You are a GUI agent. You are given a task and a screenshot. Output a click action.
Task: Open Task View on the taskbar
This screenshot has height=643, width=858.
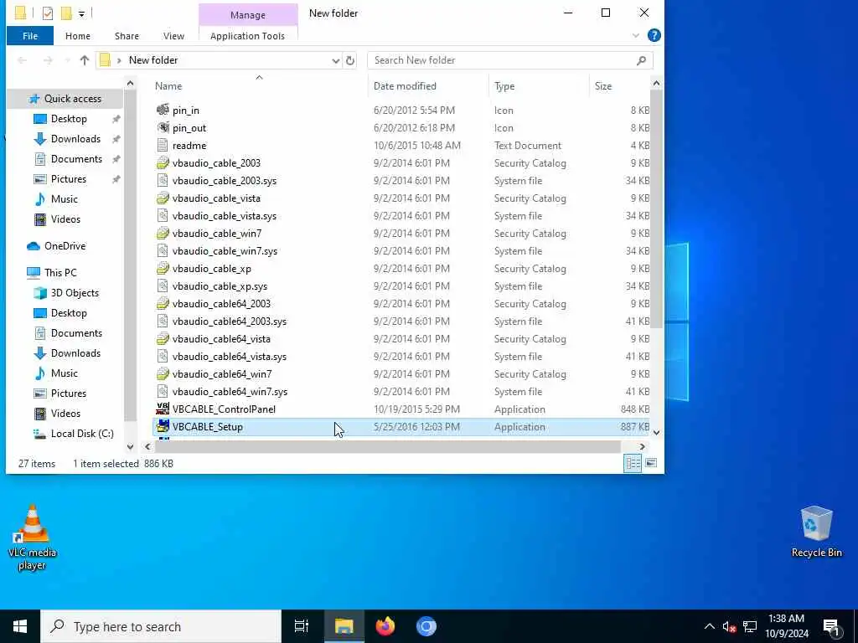click(x=302, y=626)
